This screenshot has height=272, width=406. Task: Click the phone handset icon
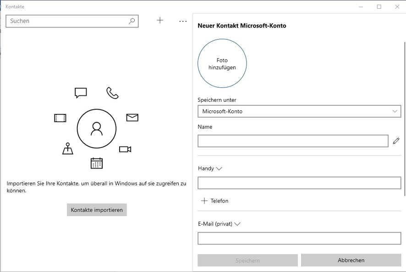click(x=112, y=93)
